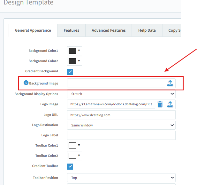Switch to the Features tab
The image size is (197, 185).
pyautogui.click(x=71, y=30)
